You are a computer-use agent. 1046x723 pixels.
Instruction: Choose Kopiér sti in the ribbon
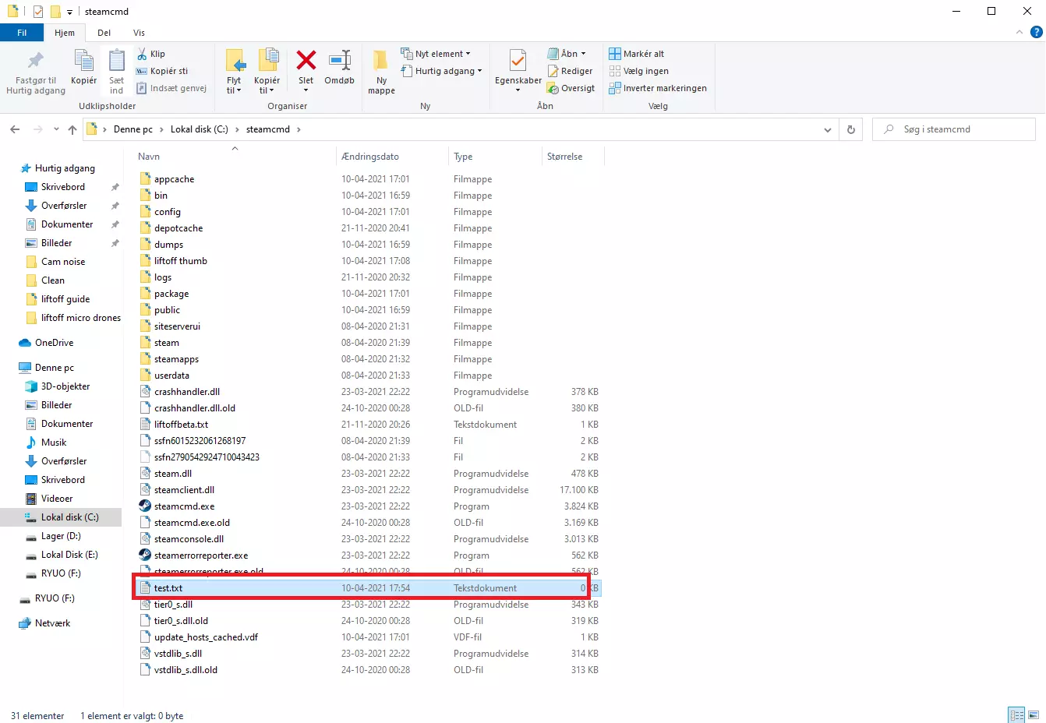click(162, 71)
